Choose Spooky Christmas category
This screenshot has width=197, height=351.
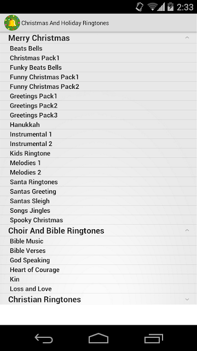pyautogui.click(x=99, y=220)
